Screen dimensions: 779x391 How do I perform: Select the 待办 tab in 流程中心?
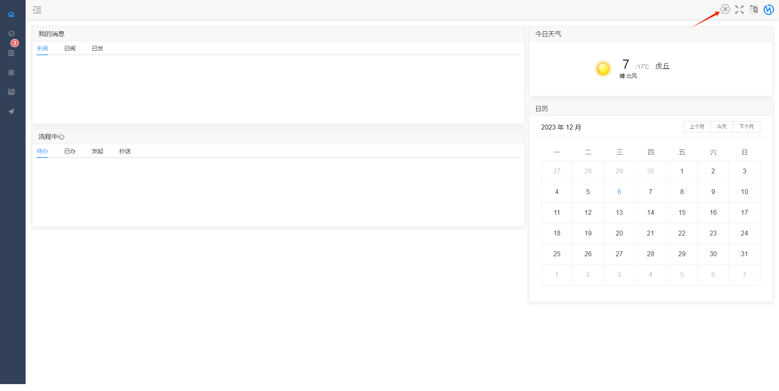pos(42,151)
